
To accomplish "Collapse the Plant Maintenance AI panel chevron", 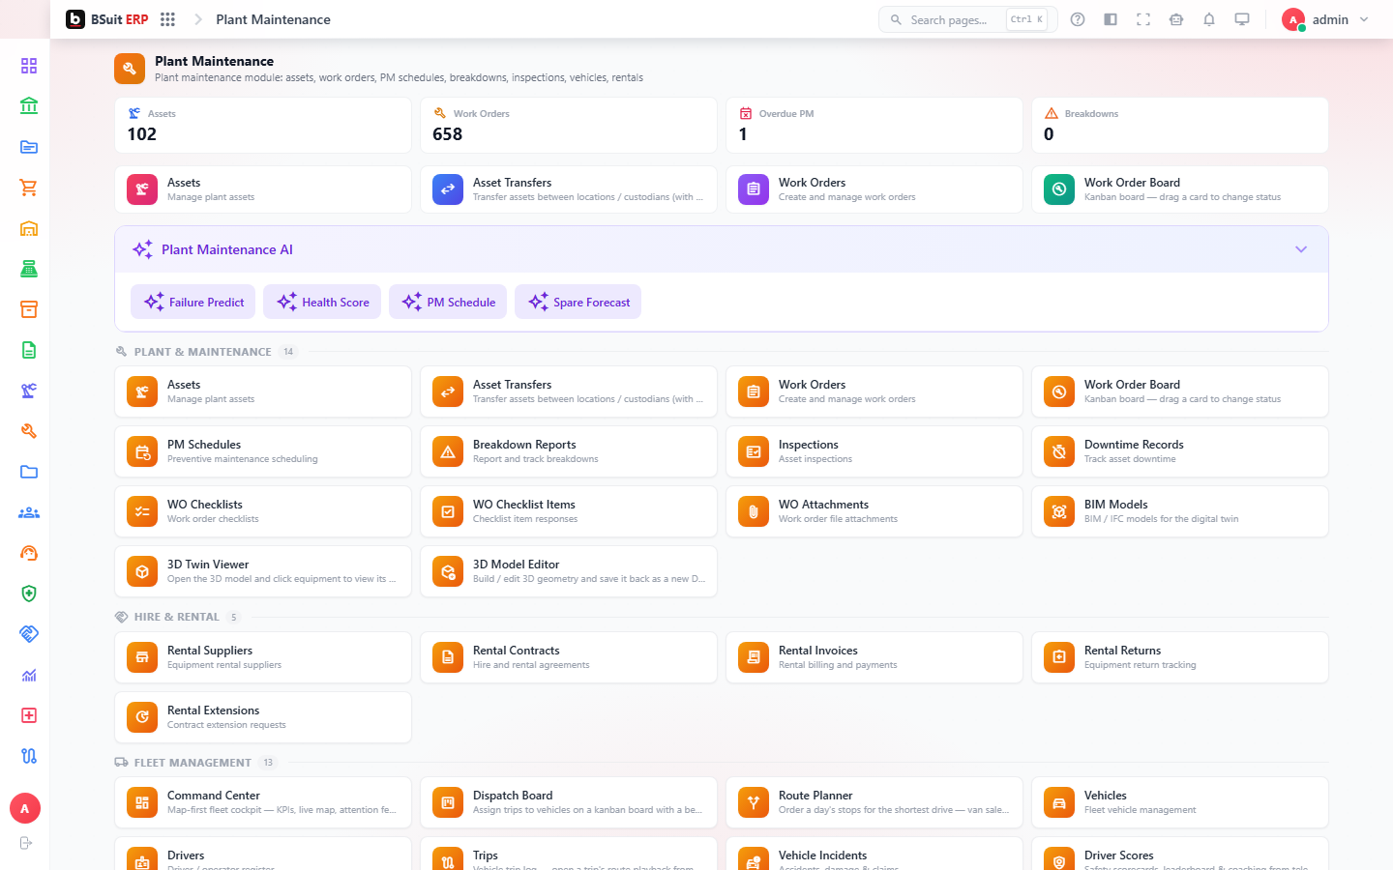I will click(x=1301, y=249).
